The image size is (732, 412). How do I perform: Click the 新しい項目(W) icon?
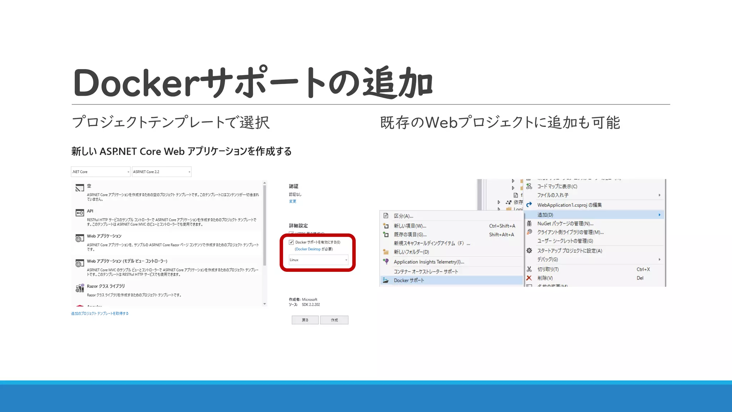386,226
